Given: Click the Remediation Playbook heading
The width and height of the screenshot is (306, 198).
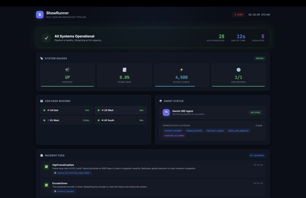Looking at the screenshot, I should click(x=177, y=126).
